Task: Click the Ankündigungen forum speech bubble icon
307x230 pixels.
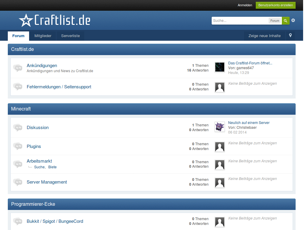Action: pyautogui.click(x=18, y=68)
